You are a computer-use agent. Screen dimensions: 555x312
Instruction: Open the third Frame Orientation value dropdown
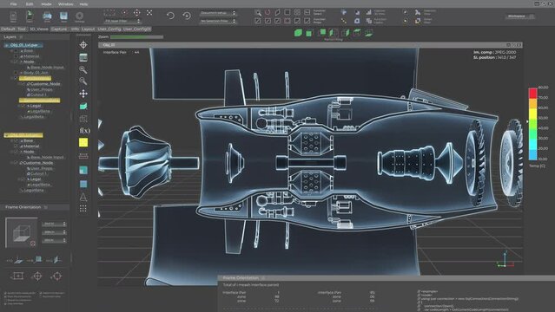pyautogui.click(x=54, y=240)
